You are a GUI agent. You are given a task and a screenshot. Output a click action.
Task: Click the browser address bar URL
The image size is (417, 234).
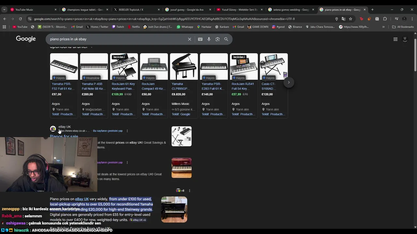click(x=164, y=19)
